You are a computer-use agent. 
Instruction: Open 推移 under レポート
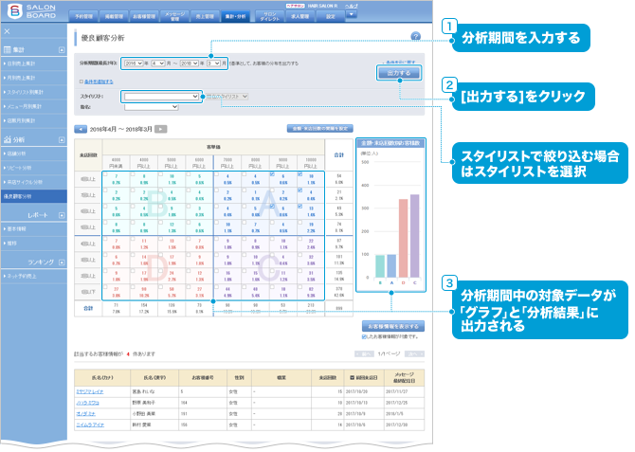(x=34, y=243)
